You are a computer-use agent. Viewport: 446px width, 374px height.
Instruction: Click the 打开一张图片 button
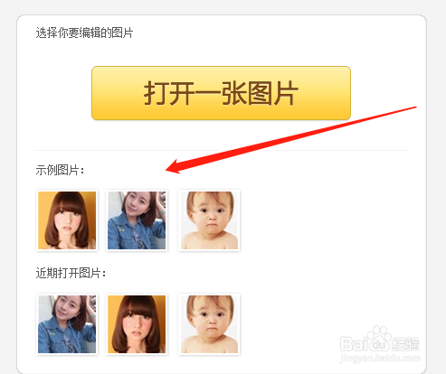pyautogui.click(x=221, y=93)
